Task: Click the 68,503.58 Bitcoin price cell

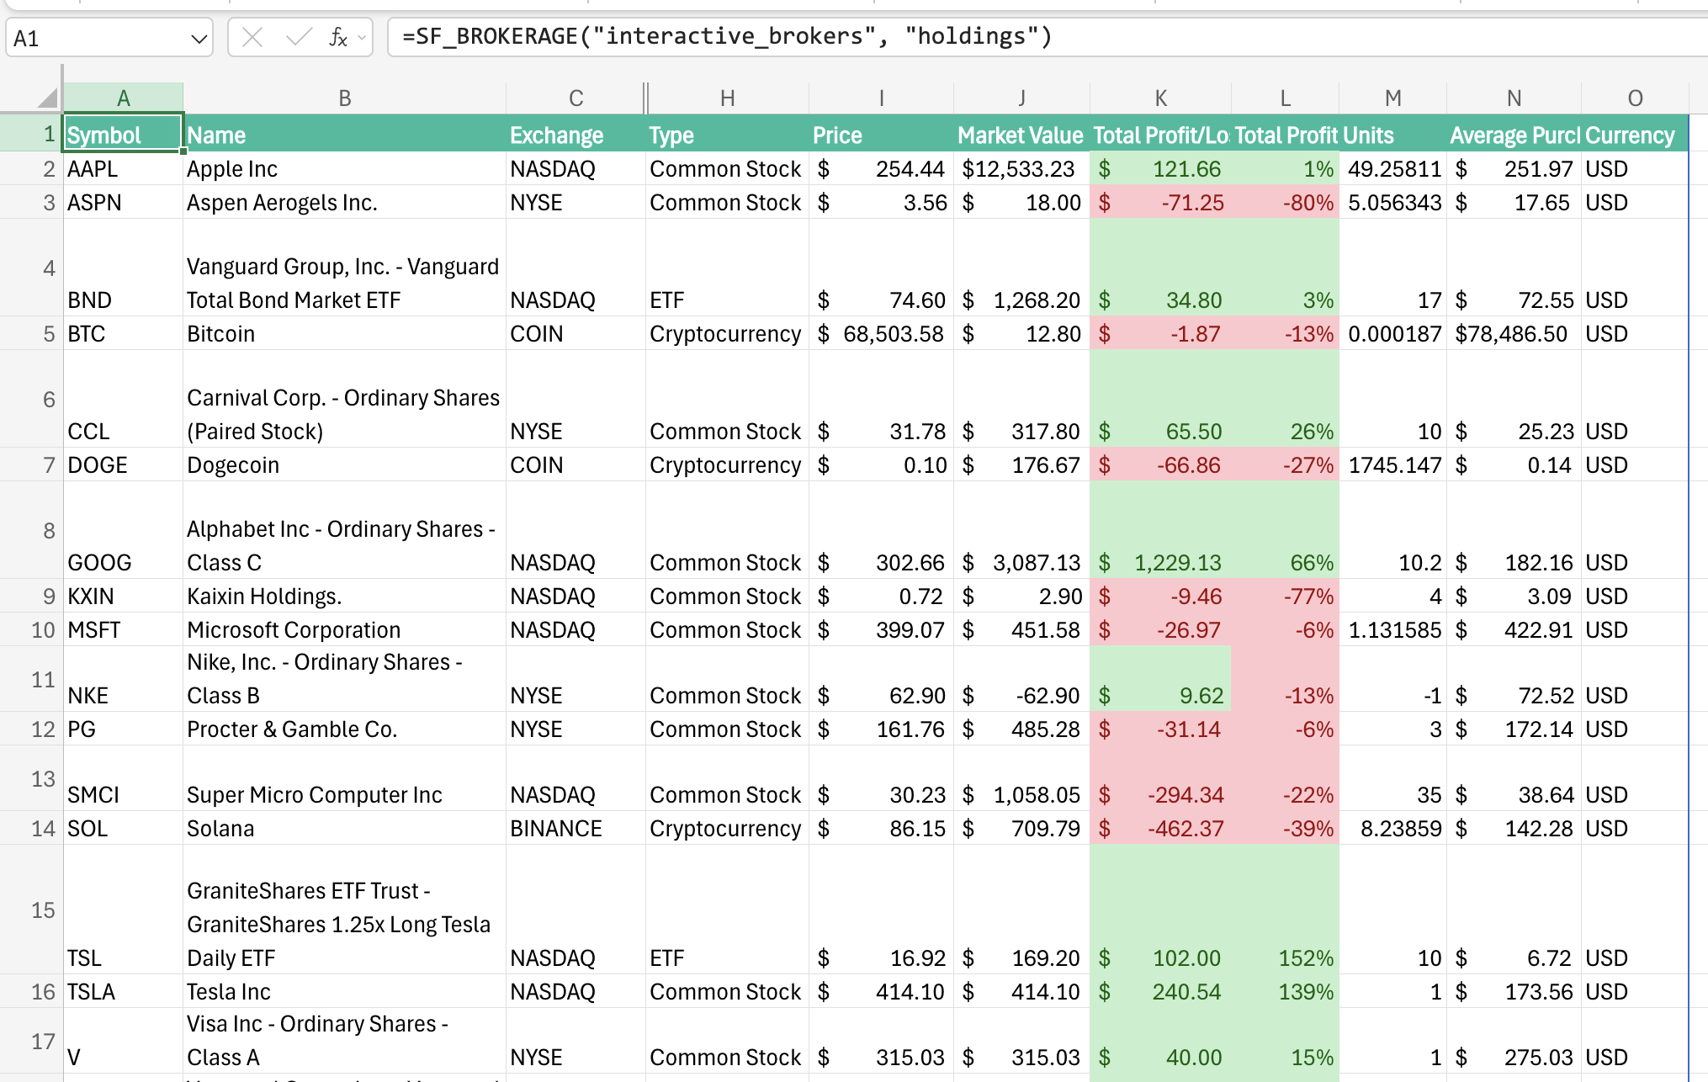Action: click(x=882, y=334)
